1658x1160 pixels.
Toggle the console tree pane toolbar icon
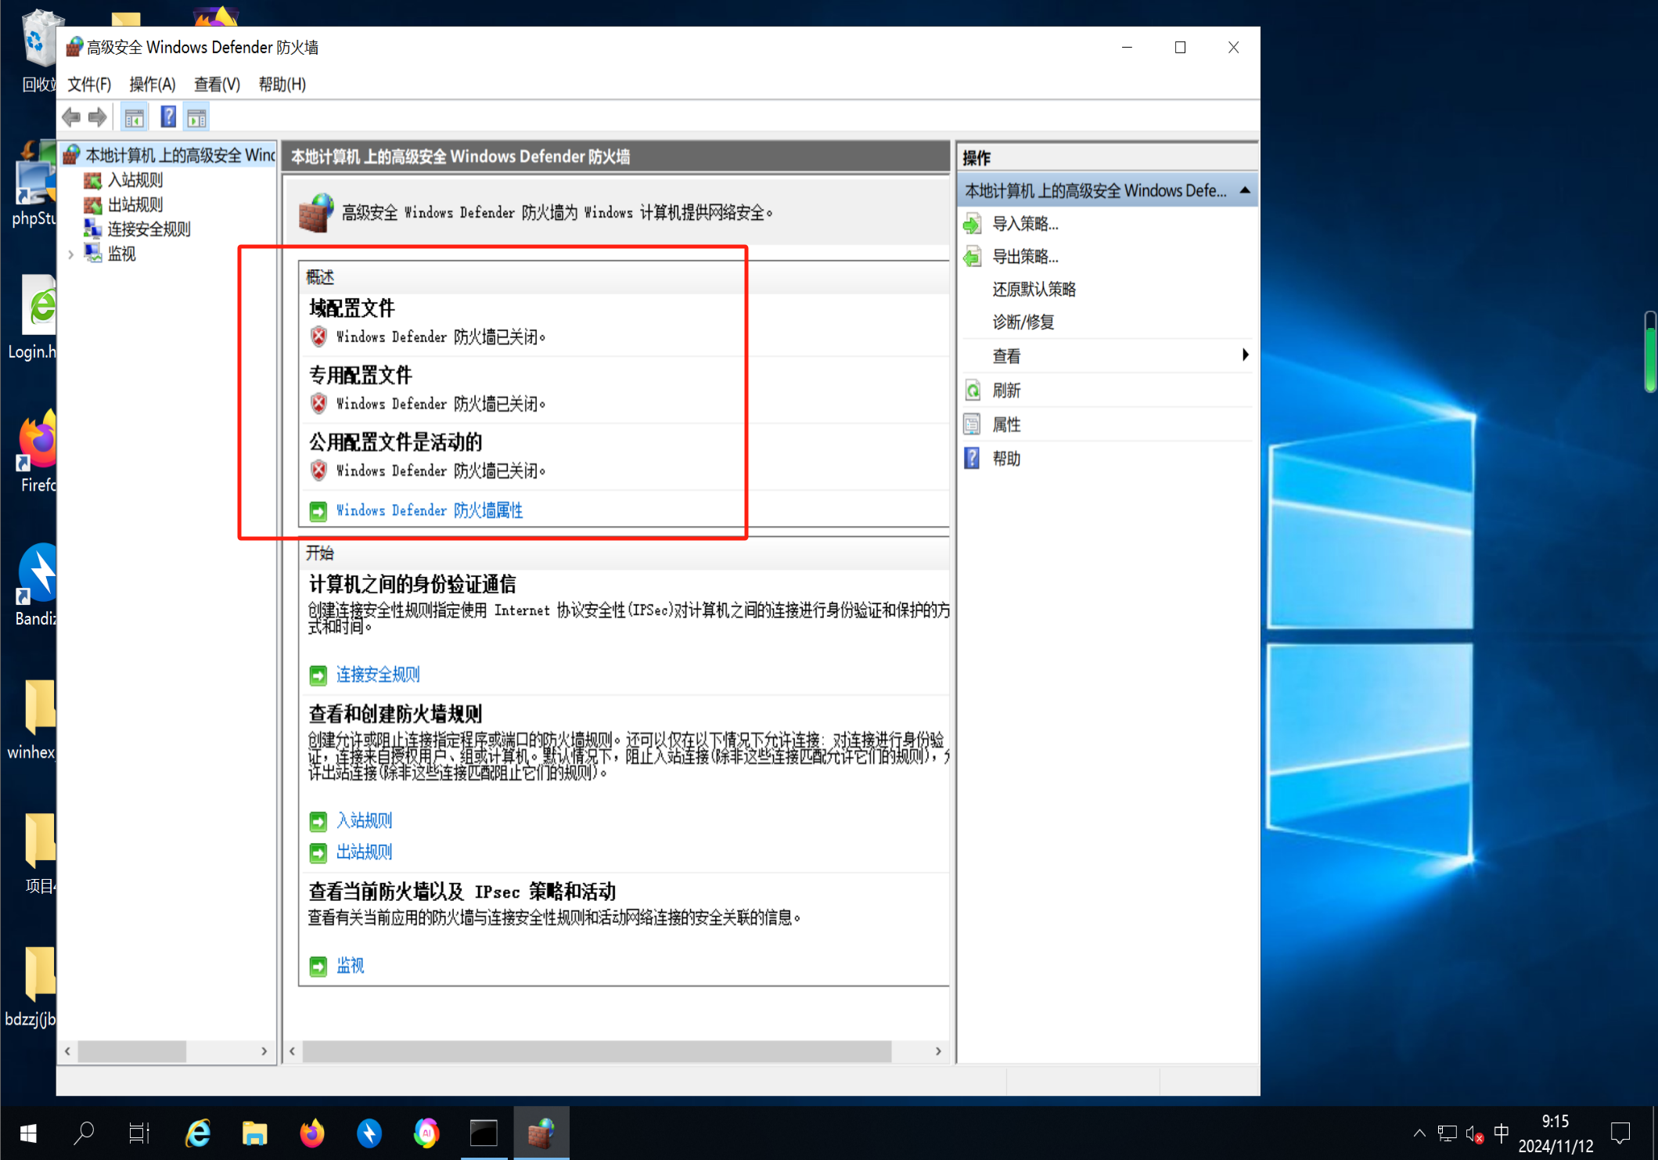coord(135,117)
